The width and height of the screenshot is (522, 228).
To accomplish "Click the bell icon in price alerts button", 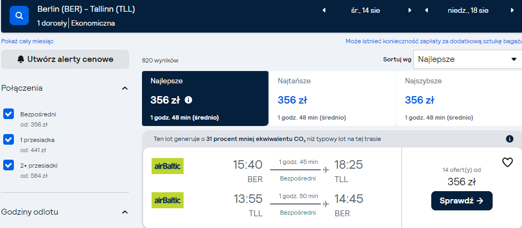I will coord(21,59).
